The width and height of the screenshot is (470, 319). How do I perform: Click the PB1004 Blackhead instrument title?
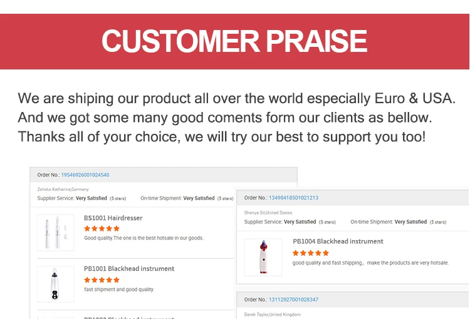point(338,241)
